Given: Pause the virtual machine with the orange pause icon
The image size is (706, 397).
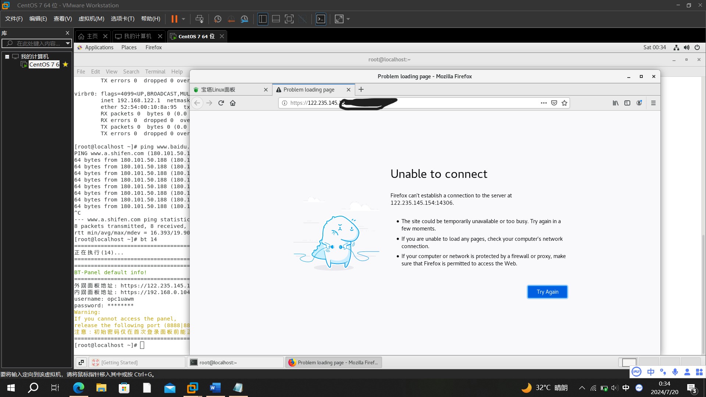Looking at the screenshot, I should point(174,19).
